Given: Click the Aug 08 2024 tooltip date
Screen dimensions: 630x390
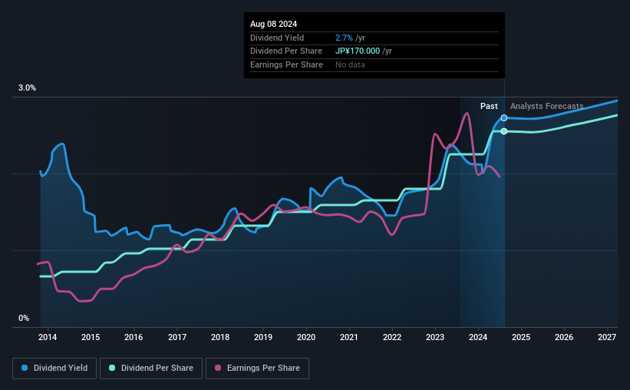Looking at the screenshot, I should point(274,24).
